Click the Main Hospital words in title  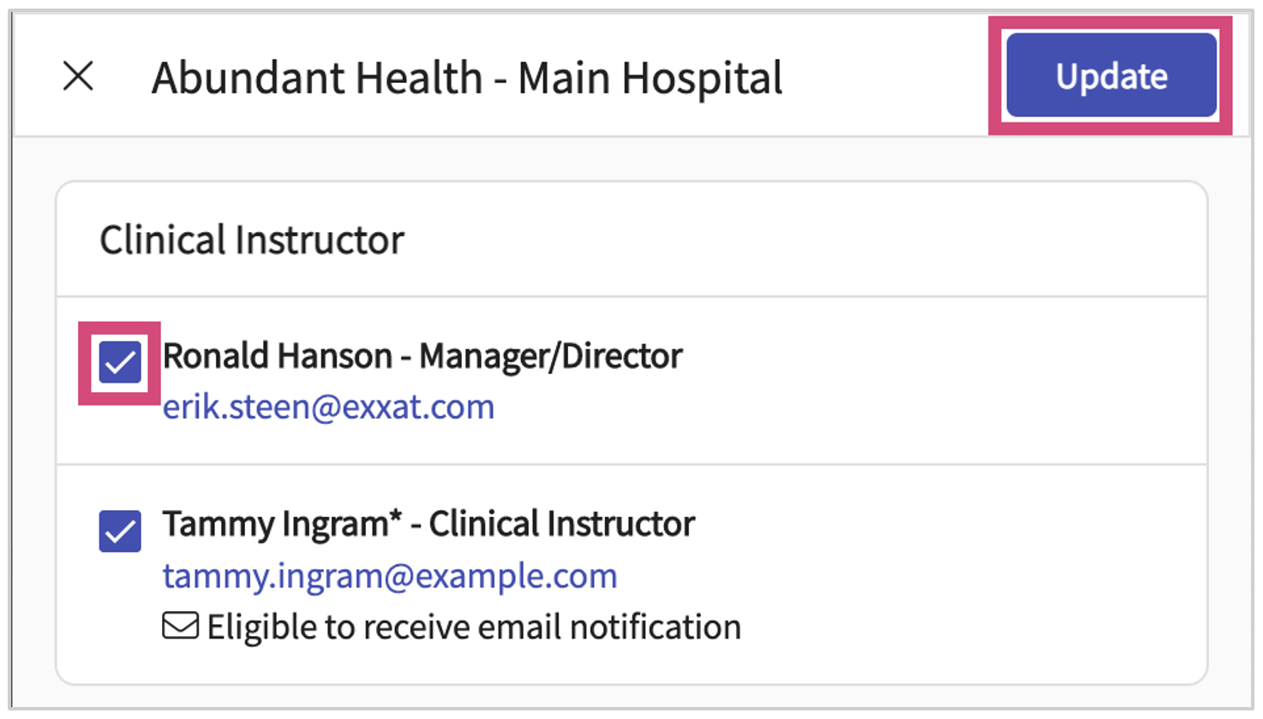point(650,78)
